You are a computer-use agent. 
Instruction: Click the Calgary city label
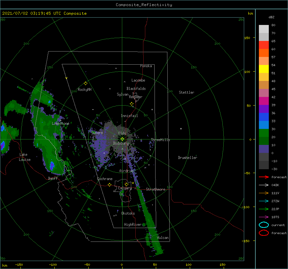(x=125, y=188)
